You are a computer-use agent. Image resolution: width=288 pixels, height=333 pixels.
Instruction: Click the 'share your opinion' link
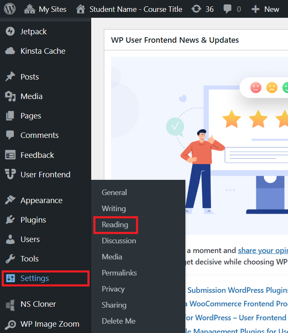tap(263, 250)
